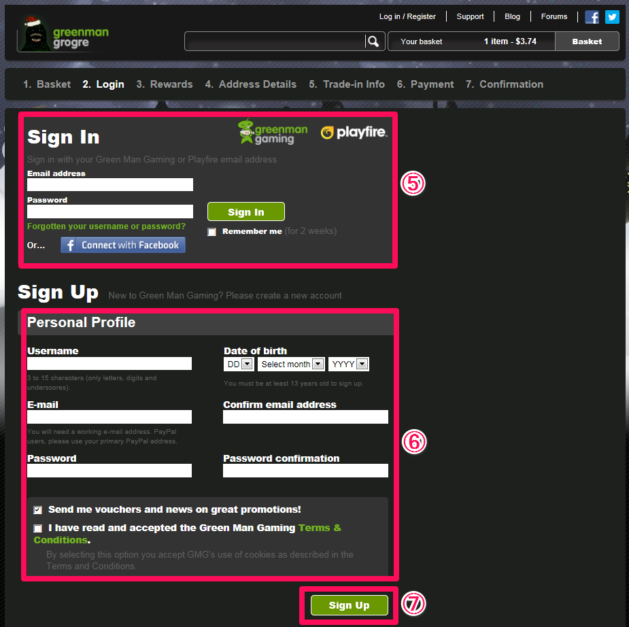Click the greenman gaming robot logo
The height and width of the screenshot is (627, 629).
point(273,131)
